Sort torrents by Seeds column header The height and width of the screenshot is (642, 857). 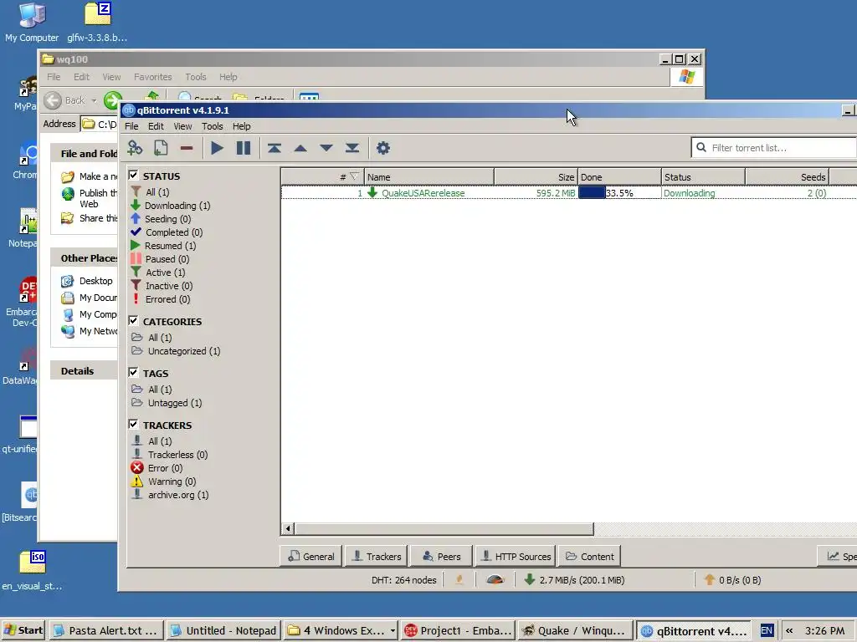pyautogui.click(x=788, y=177)
